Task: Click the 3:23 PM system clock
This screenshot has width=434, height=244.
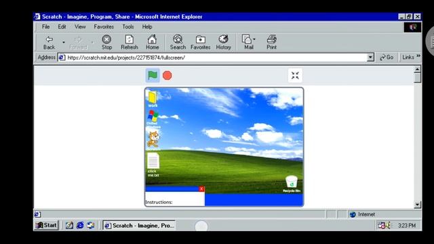Action: [x=407, y=226]
